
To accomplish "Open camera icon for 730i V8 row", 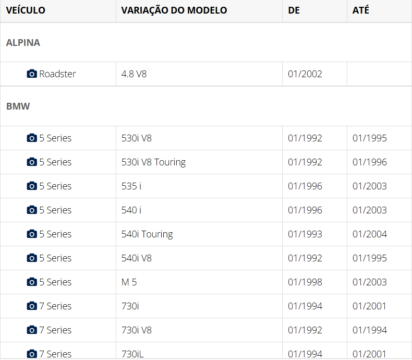I will pyautogui.click(x=32, y=330).
